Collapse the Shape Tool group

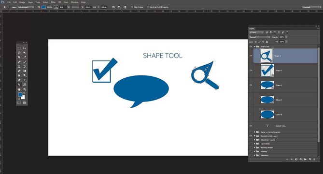pyautogui.click(x=254, y=46)
